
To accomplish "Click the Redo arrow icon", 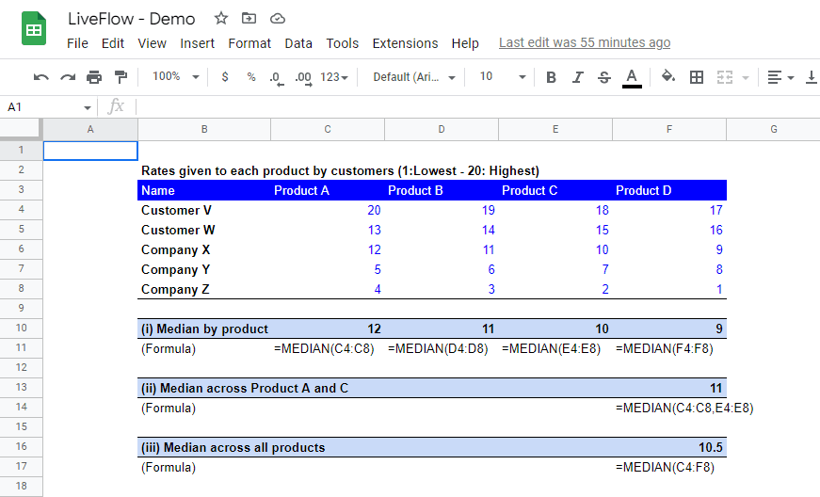I will click(68, 77).
